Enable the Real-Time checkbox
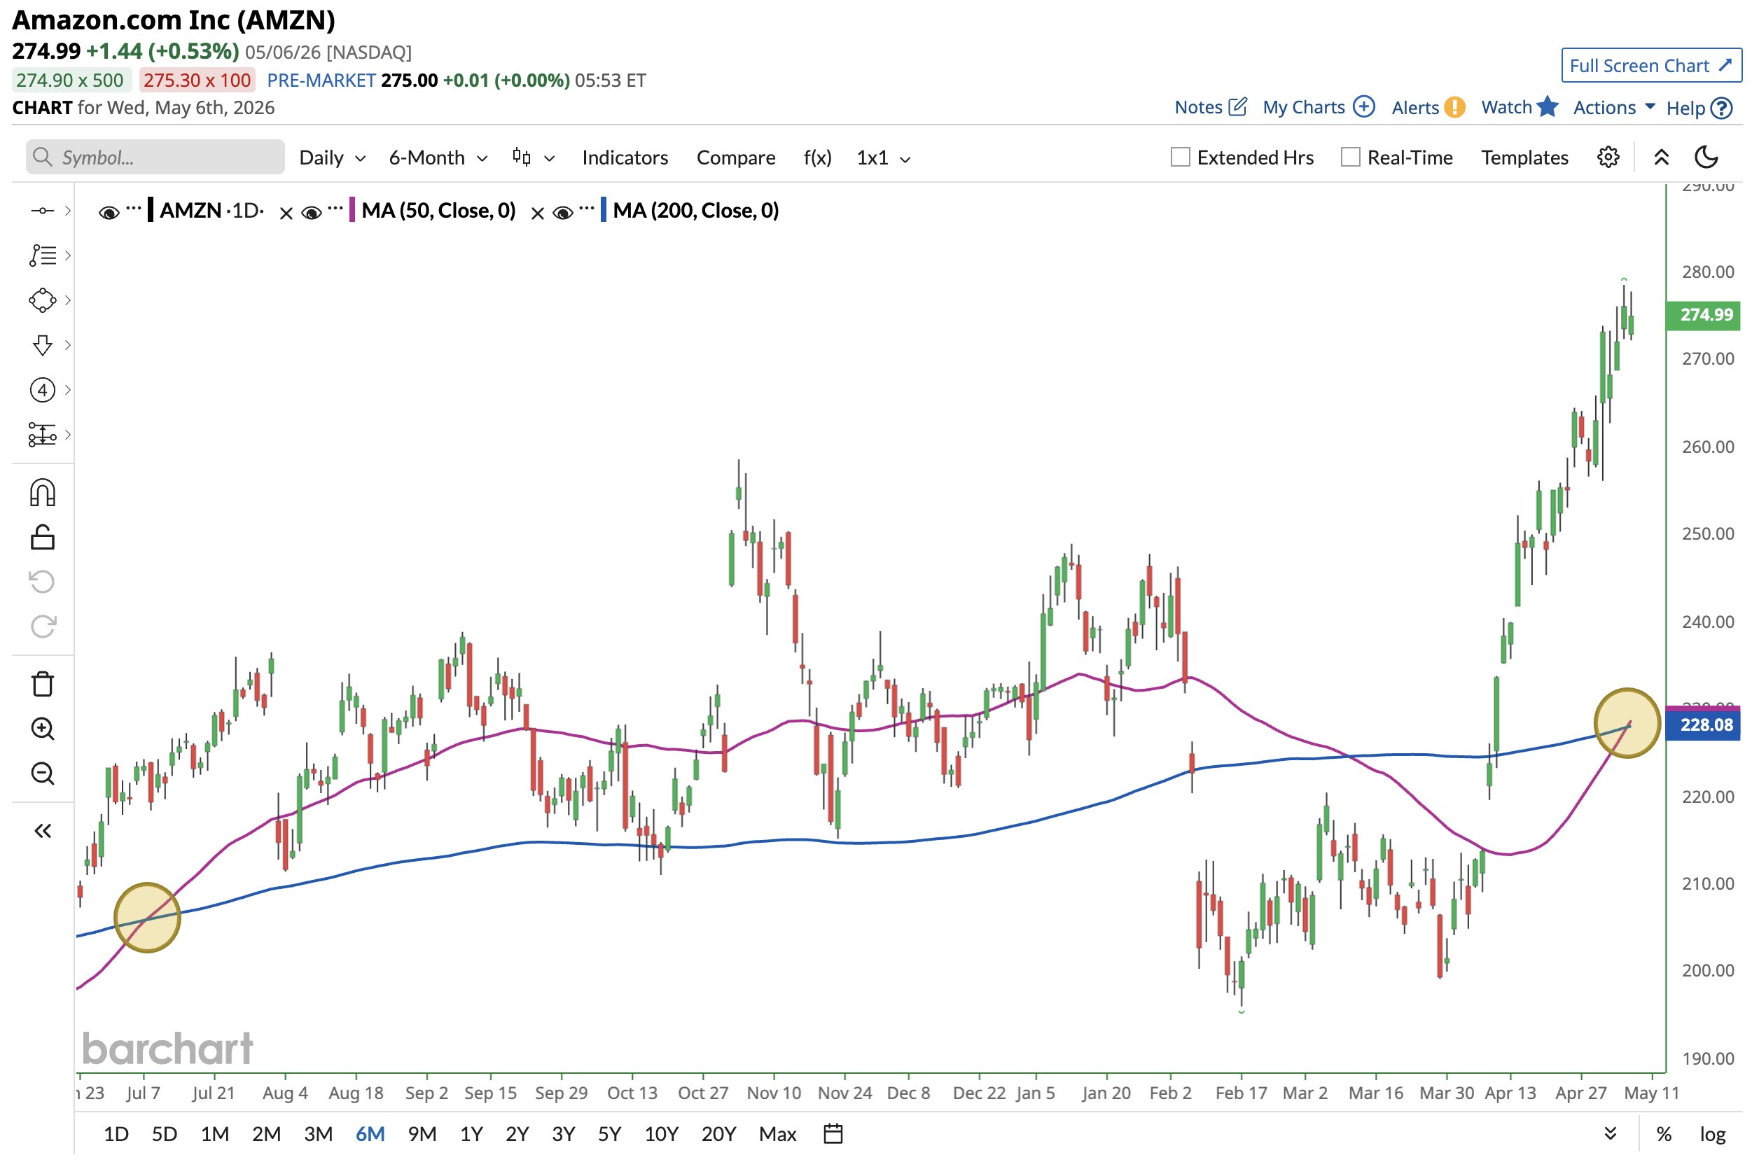The height and width of the screenshot is (1162, 1759). coord(1351,157)
